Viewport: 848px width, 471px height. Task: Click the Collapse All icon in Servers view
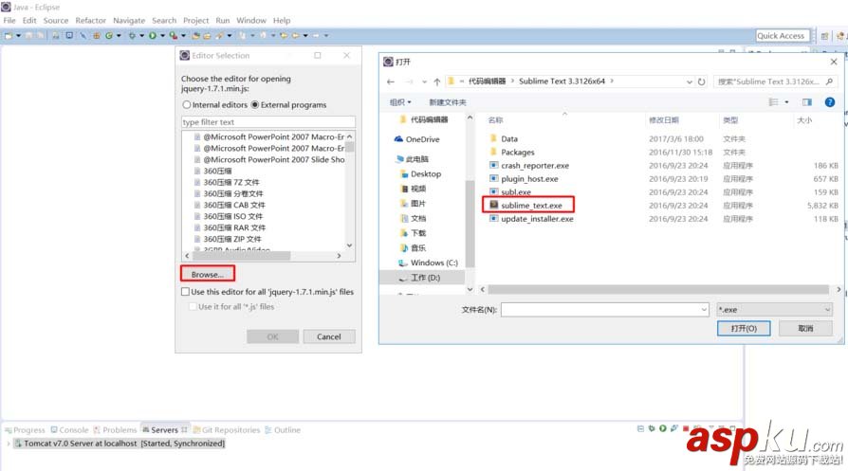pyautogui.click(x=641, y=428)
